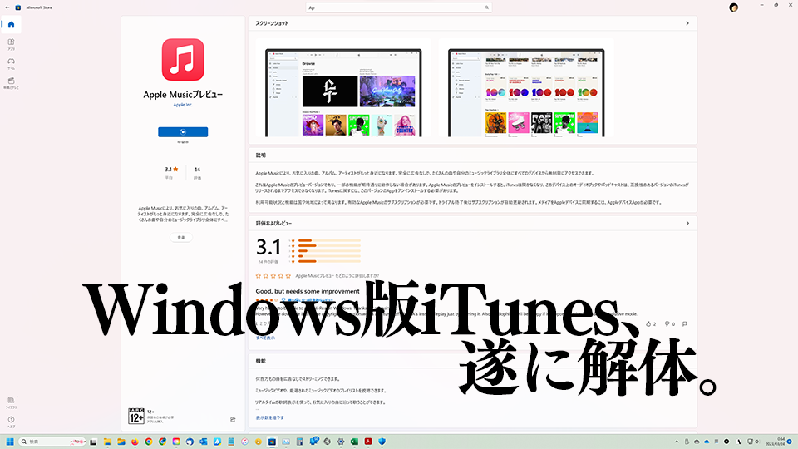The image size is (798, 449).
Task: Mark the review helpful with thumbs up
Action: [649, 323]
